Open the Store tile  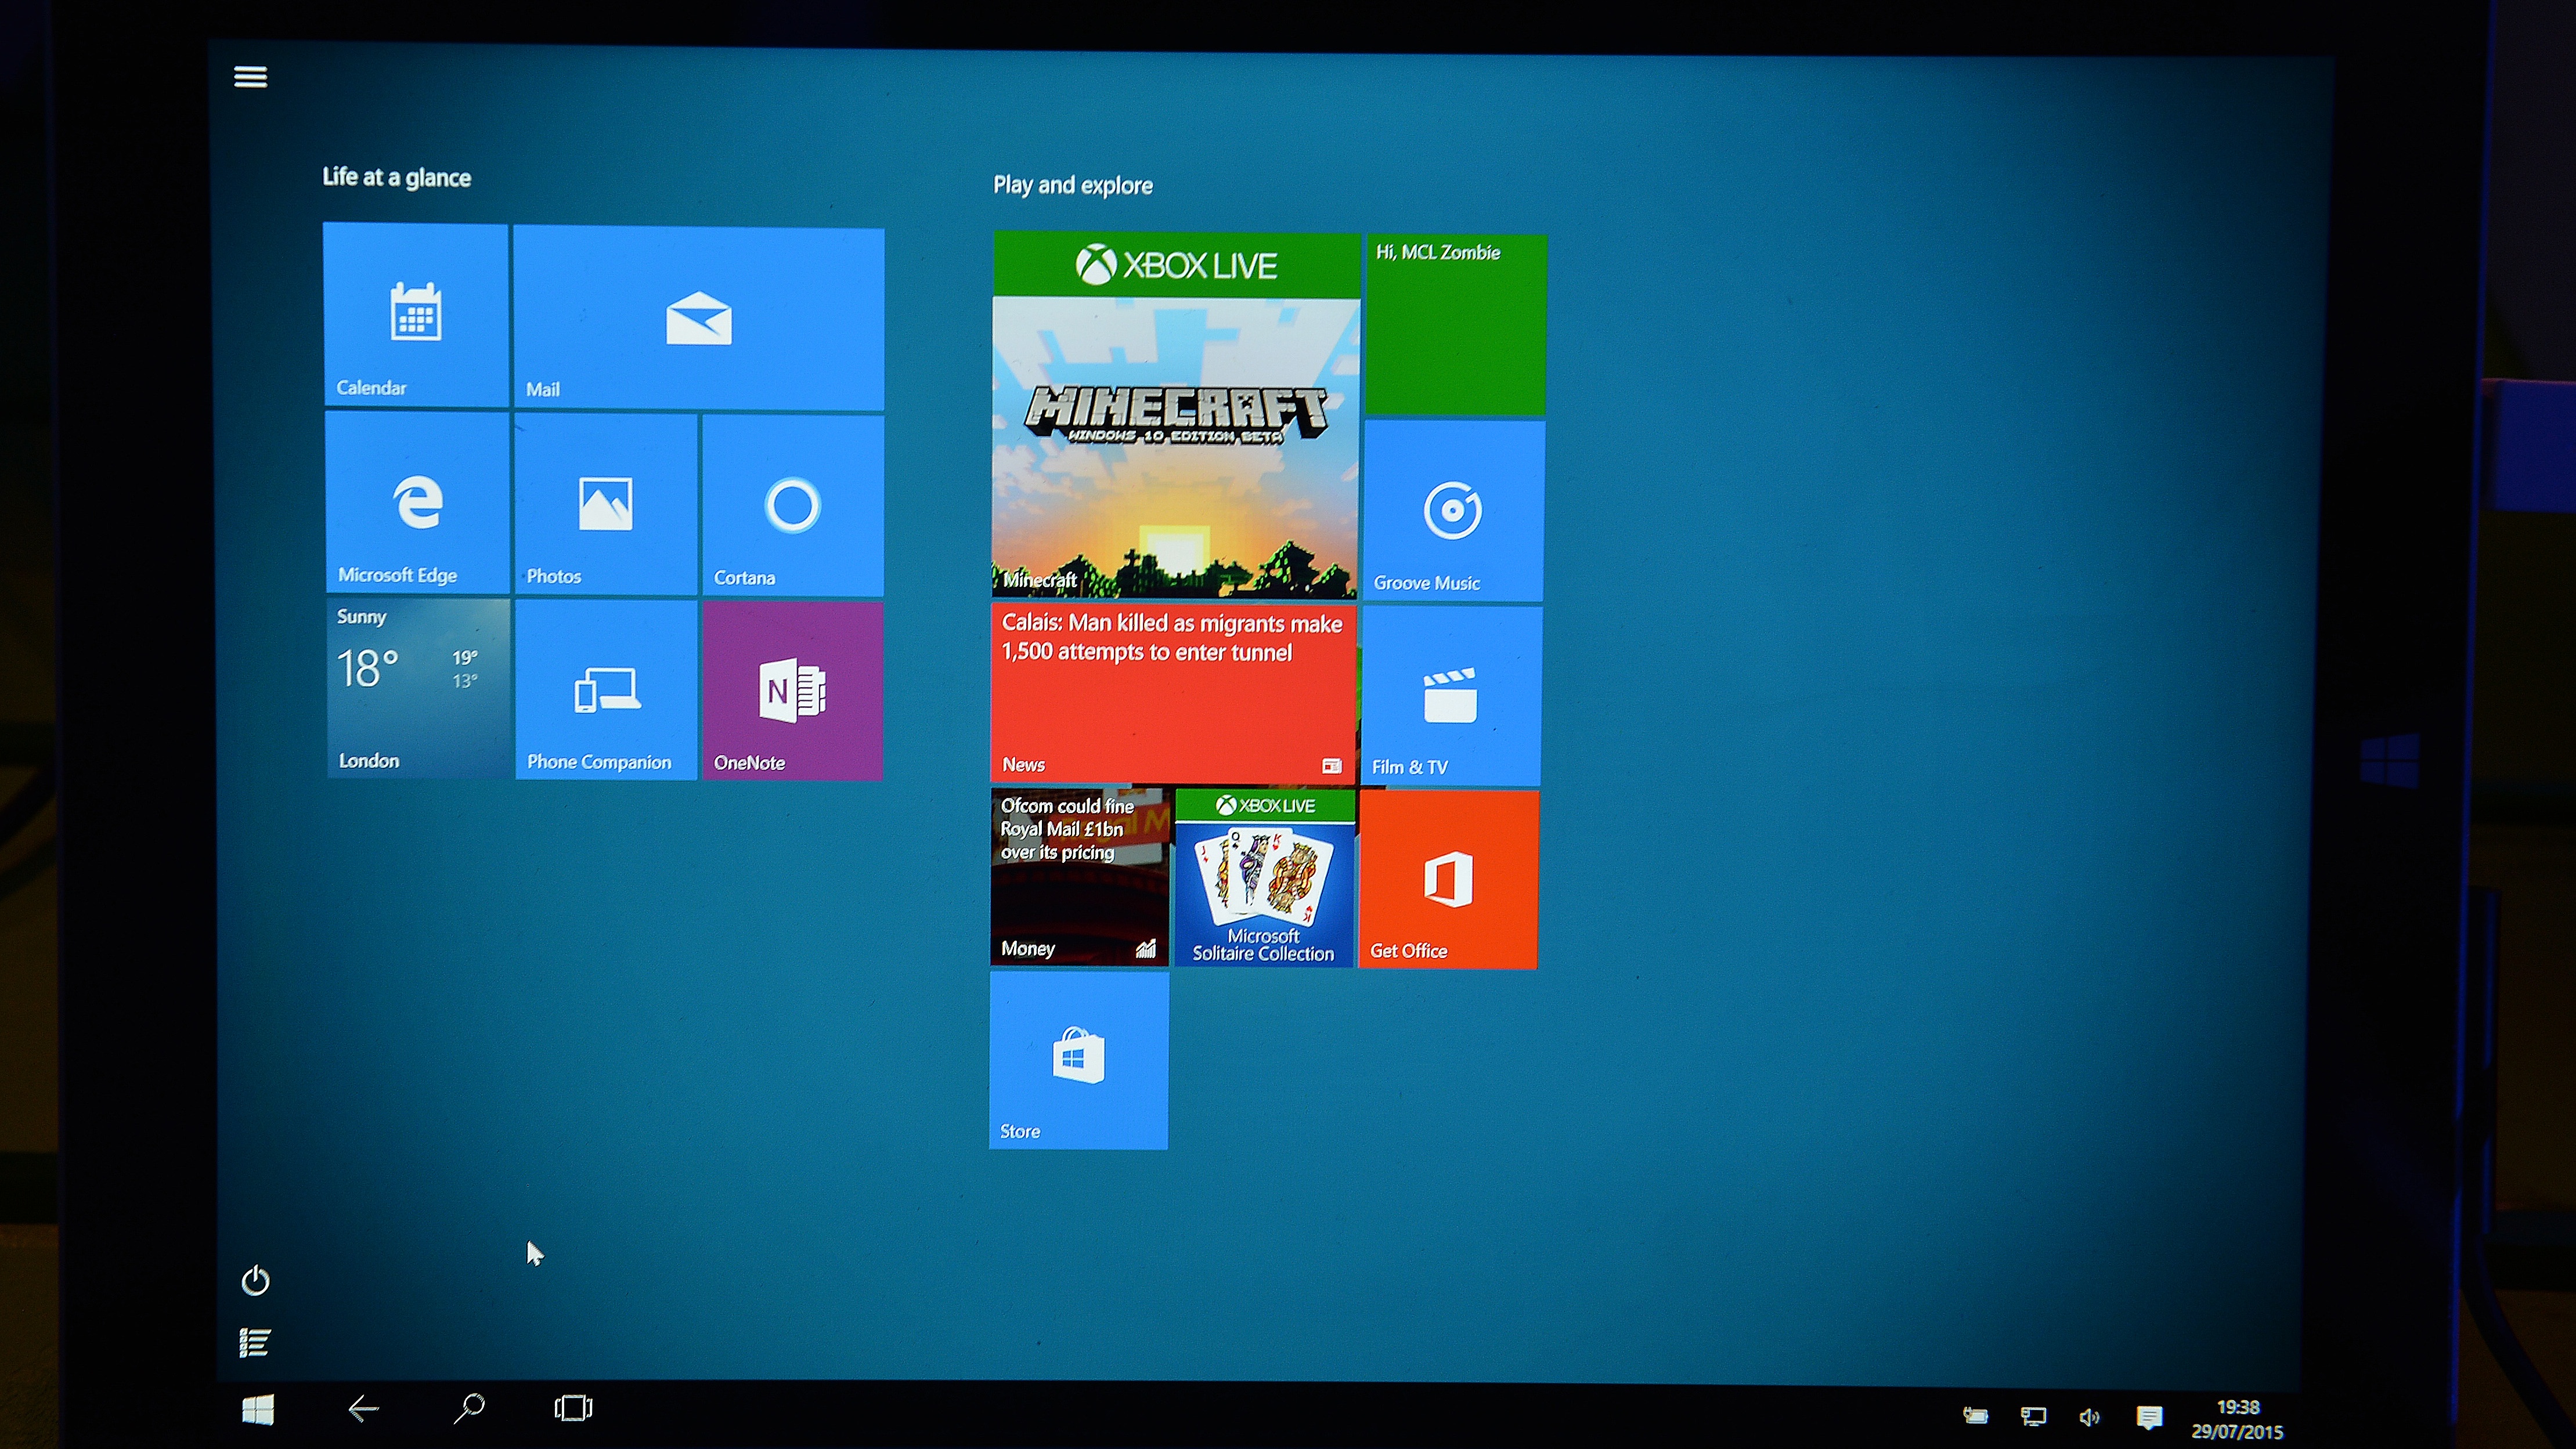pos(1079,1061)
